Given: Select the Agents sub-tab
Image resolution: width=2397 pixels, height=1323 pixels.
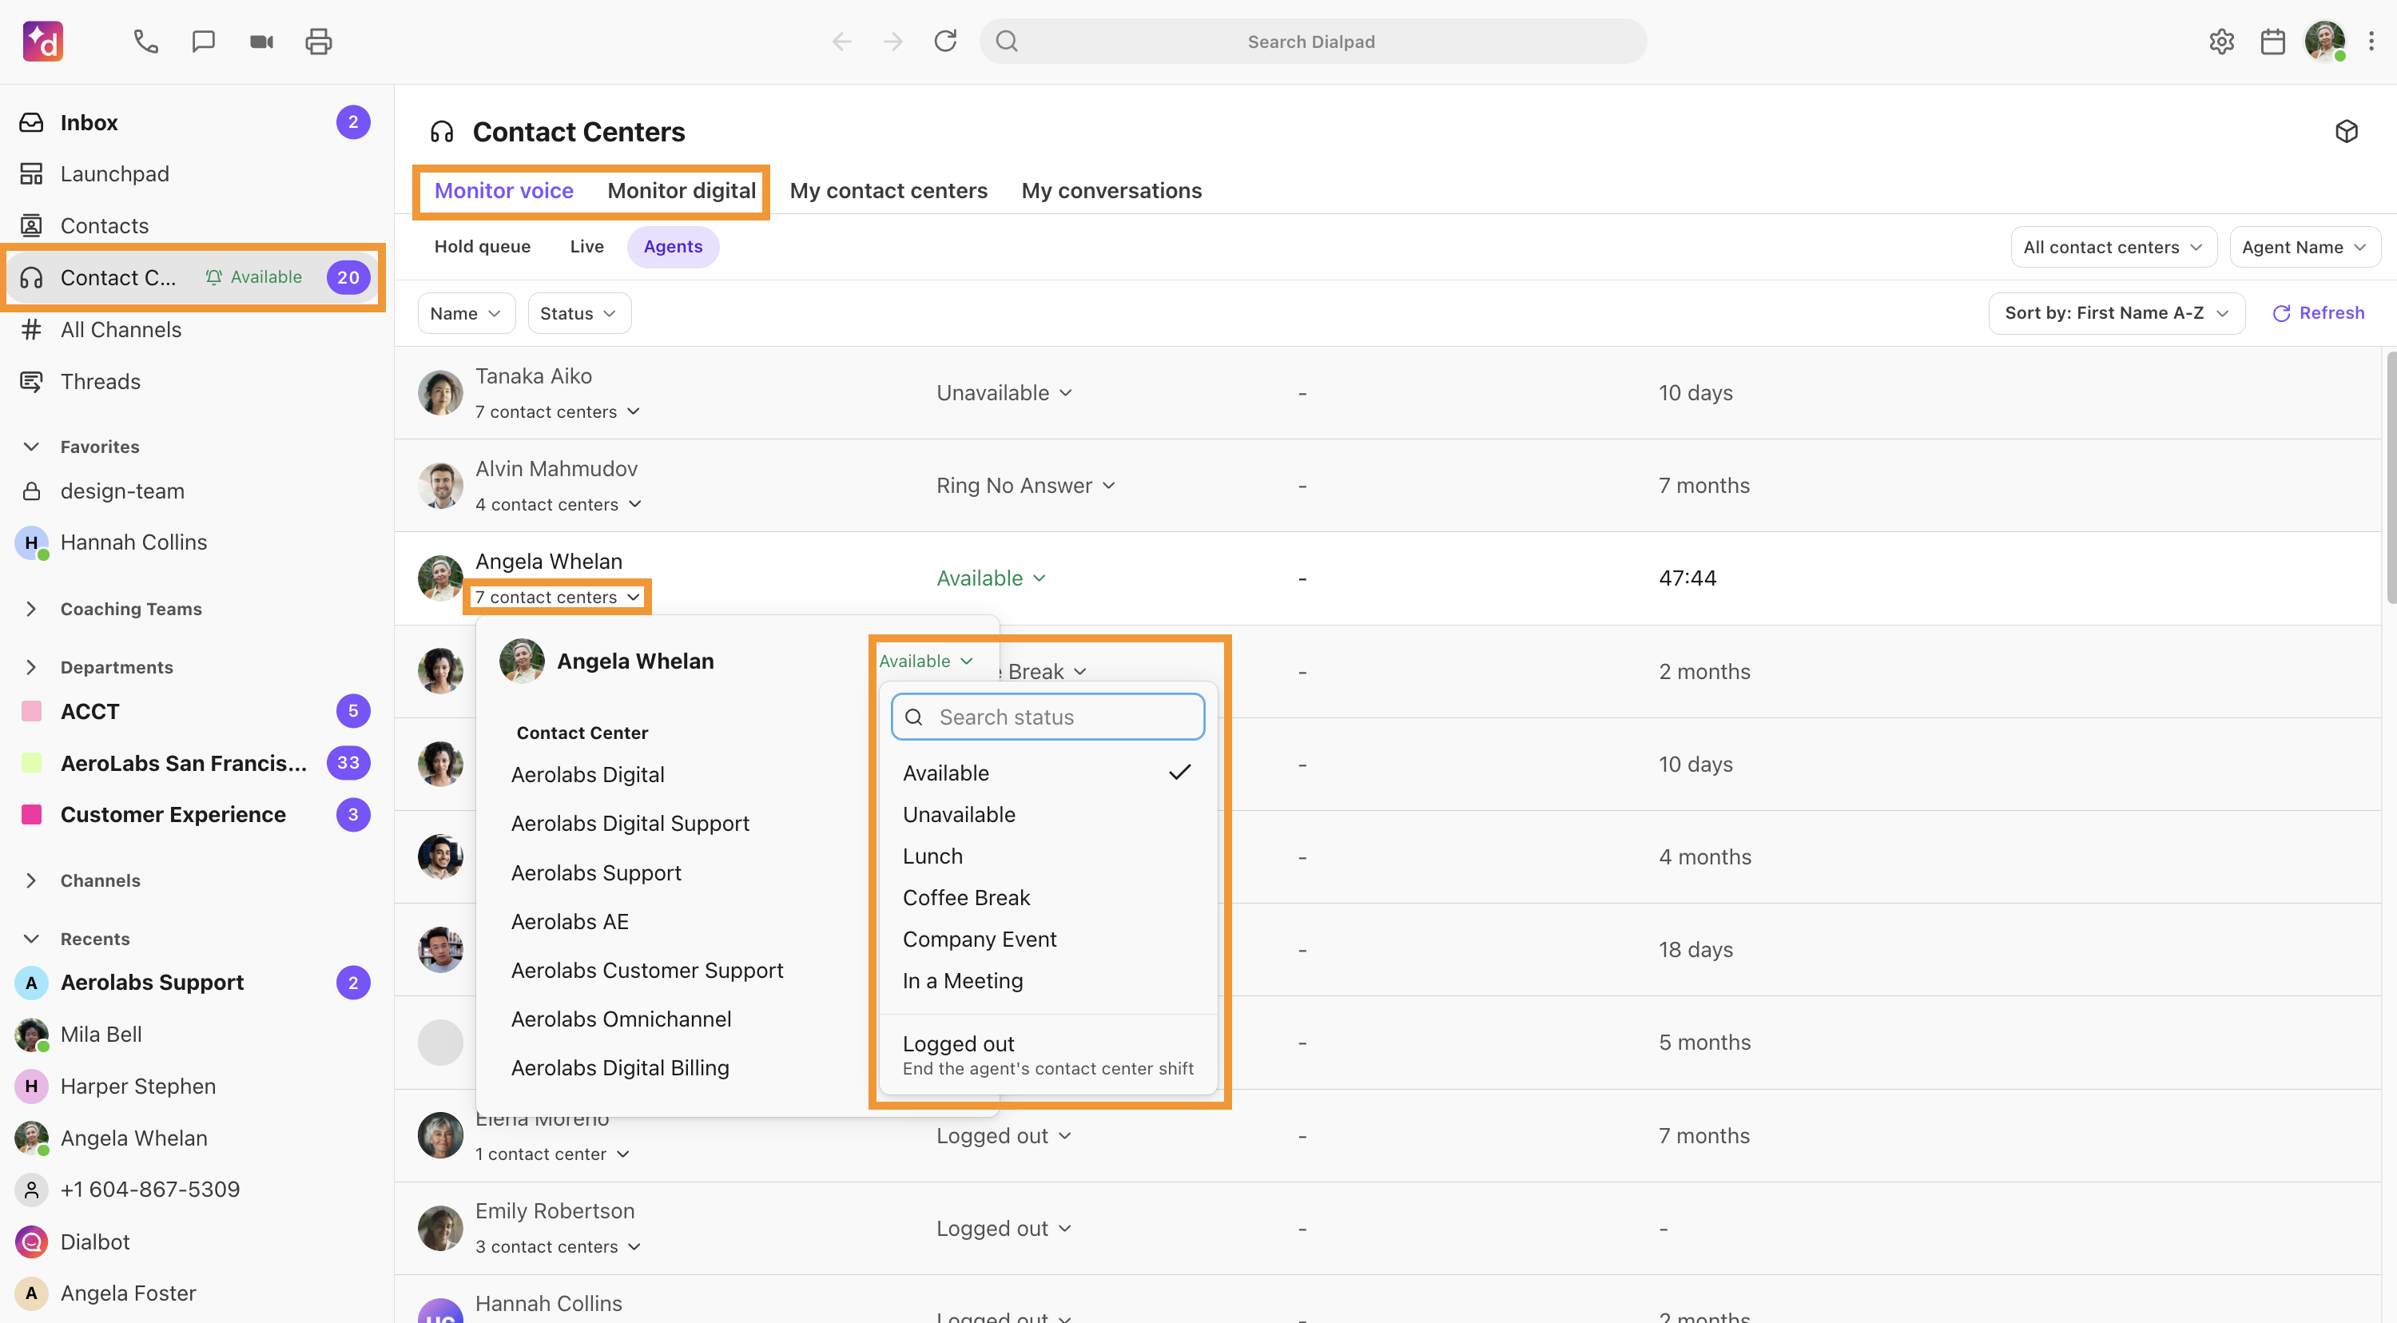Looking at the screenshot, I should click(x=673, y=247).
